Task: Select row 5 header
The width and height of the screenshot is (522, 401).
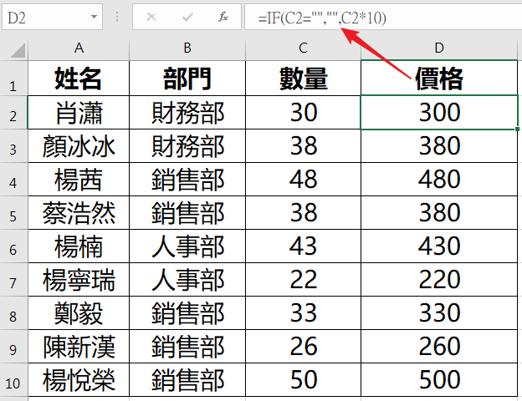Action: 13,214
